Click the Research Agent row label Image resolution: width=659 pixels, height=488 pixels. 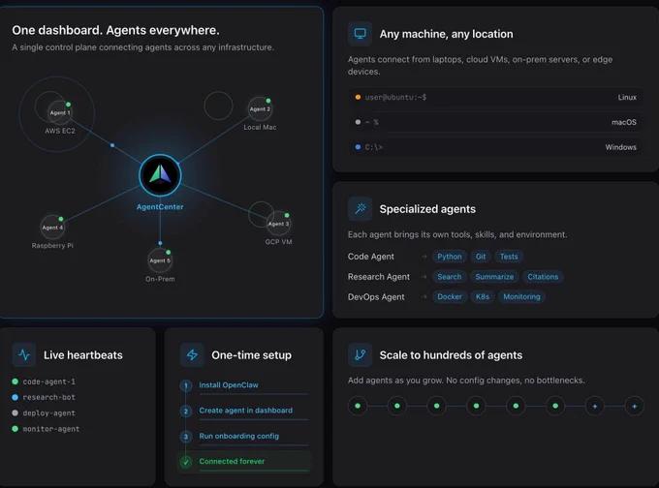378,277
